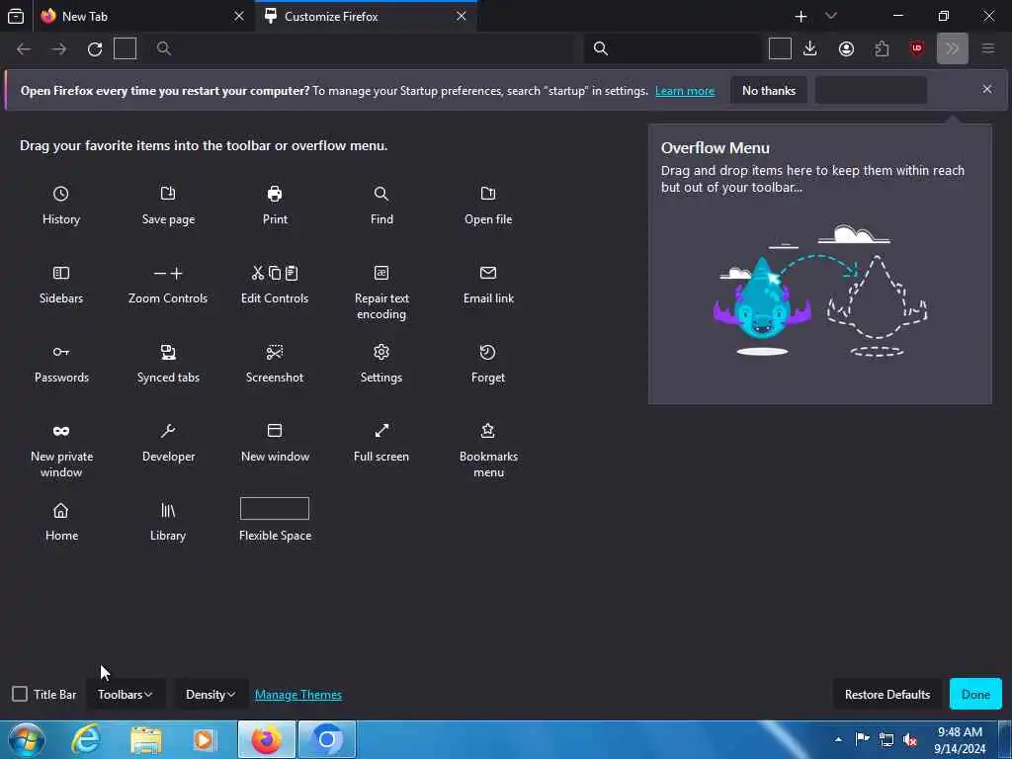Open the Extensions puzzle icon
This screenshot has width=1012, height=759.
[x=882, y=48]
